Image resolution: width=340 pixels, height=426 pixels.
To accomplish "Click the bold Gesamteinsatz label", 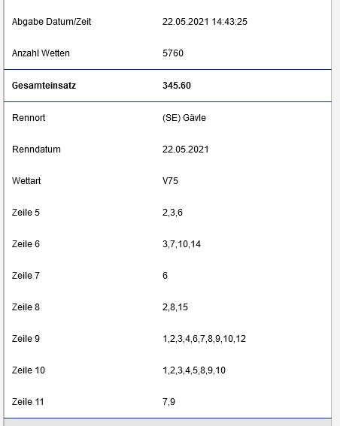I will point(44,86).
